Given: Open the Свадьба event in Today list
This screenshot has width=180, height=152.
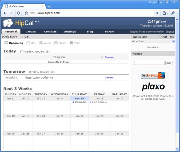Looking at the screenshot, I should click(x=59, y=57).
